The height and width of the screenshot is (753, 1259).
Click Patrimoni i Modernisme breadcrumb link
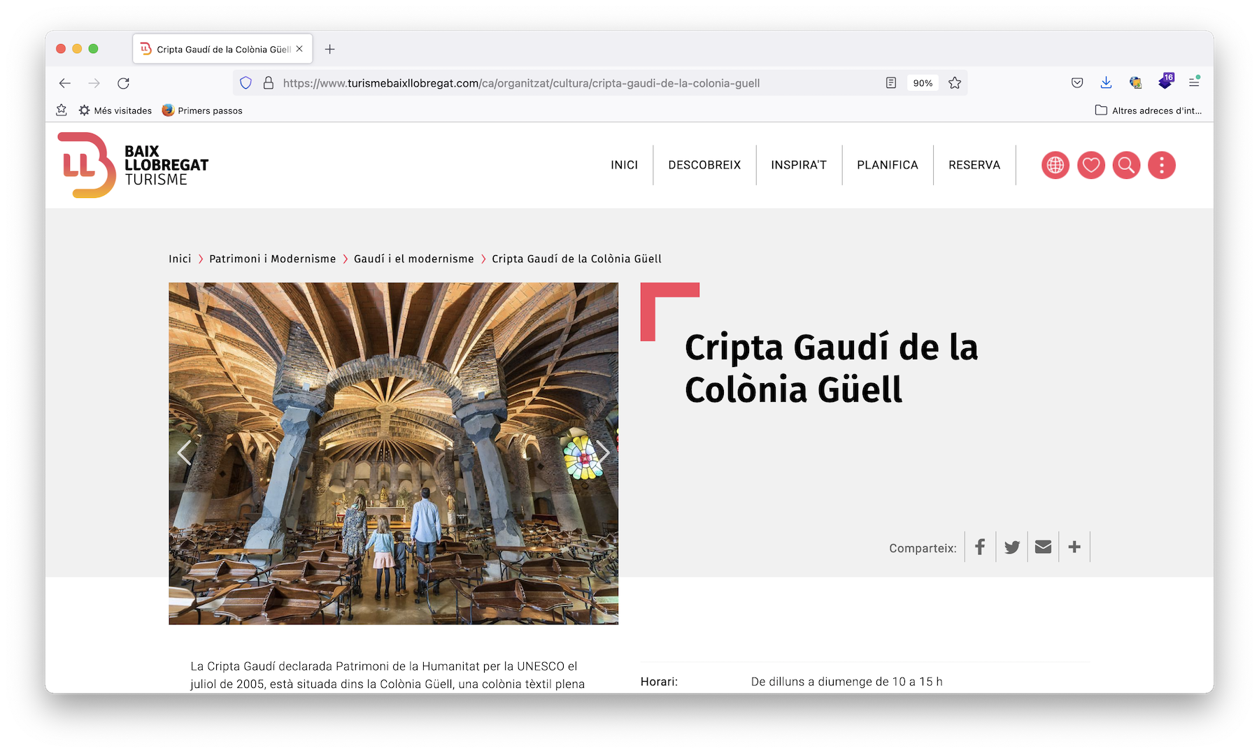point(272,259)
